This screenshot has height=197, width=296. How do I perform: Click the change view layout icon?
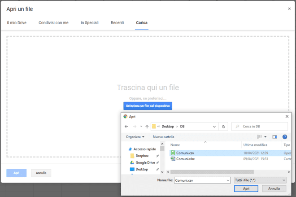(x=259, y=137)
